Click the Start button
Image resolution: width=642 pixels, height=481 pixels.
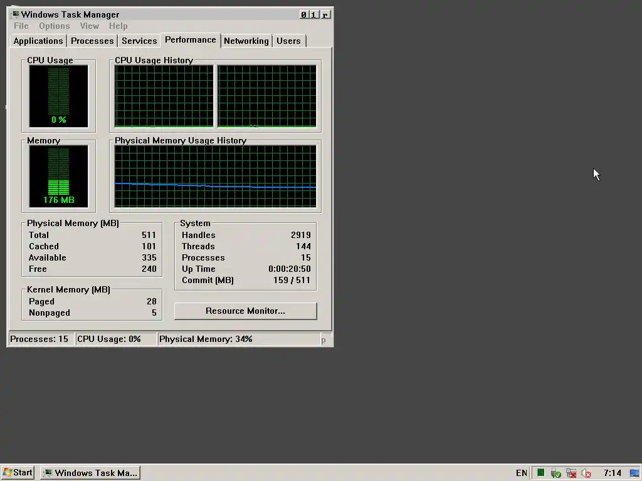[x=18, y=473]
